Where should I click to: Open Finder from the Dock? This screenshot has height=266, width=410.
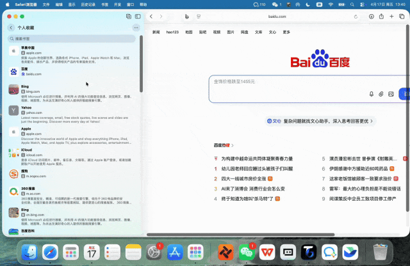coord(29,253)
